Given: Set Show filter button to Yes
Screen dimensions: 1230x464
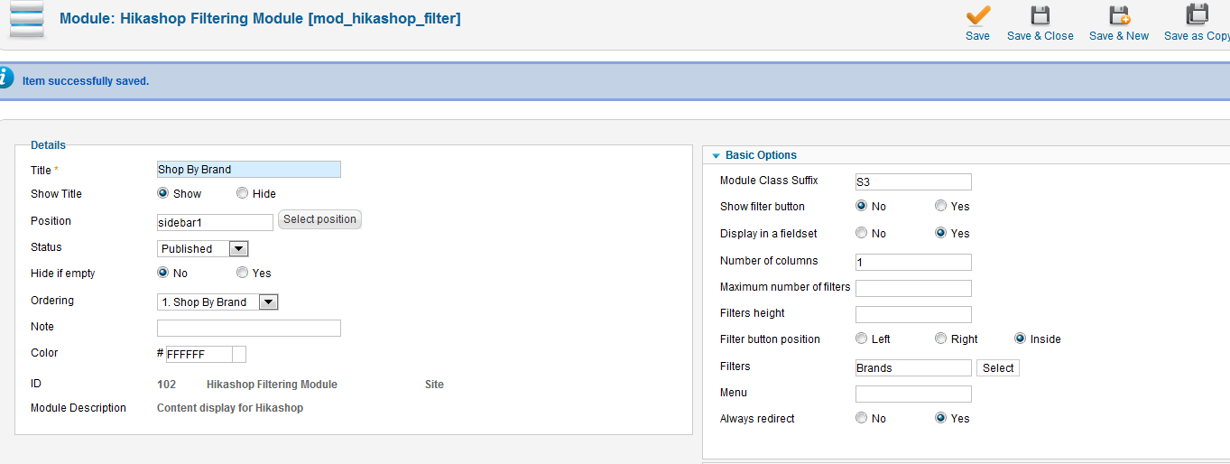Looking at the screenshot, I should tap(940, 206).
